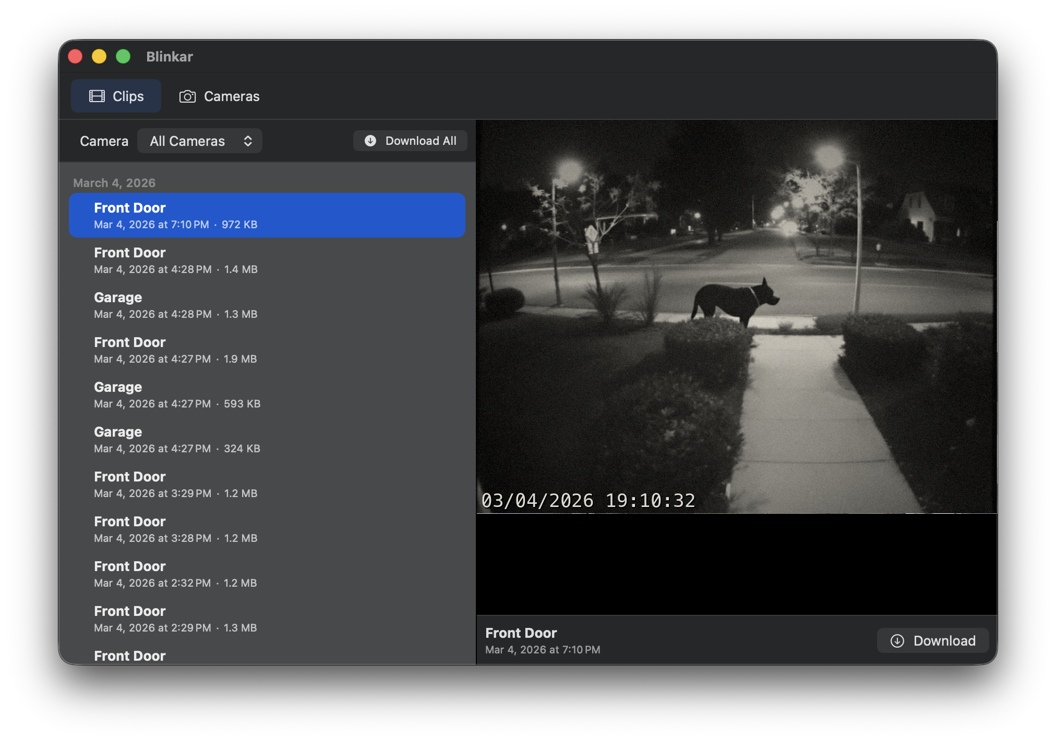Screen dimensions: 1056x742
Task: Click the download circle icon beside Download
Action: coord(898,641)
